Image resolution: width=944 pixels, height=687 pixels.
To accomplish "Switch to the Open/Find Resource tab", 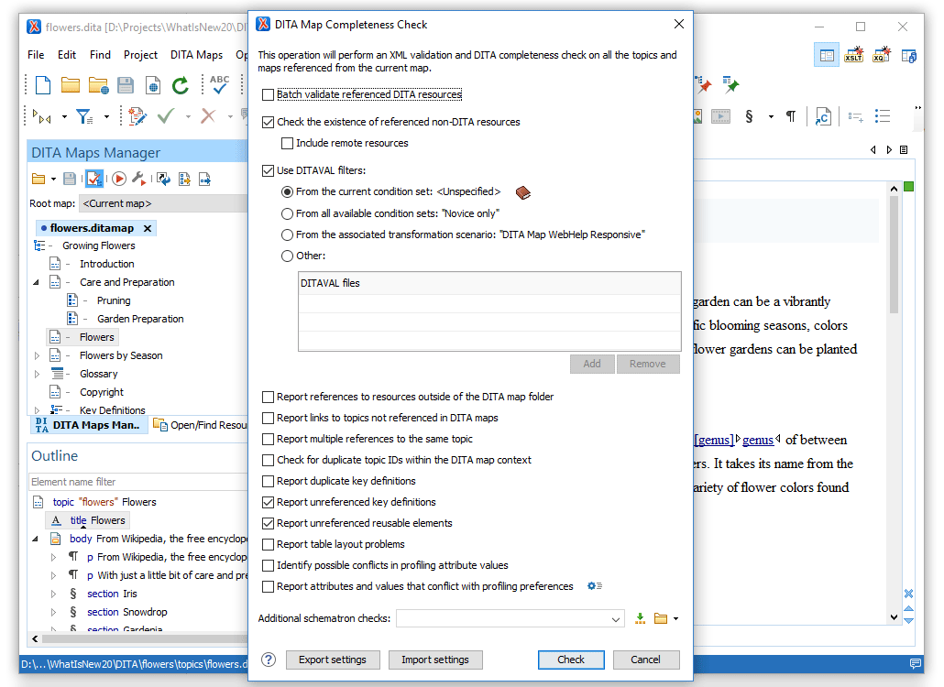I will point(200,424).
